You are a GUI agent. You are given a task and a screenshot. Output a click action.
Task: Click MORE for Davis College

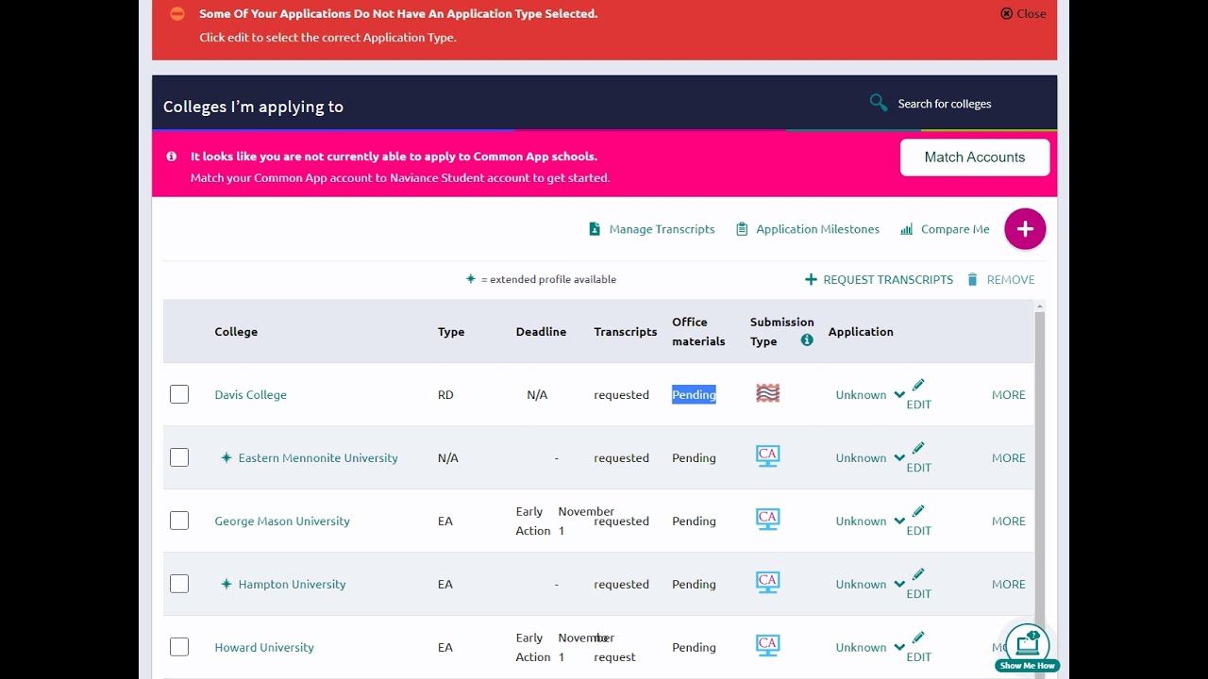[x=1008, y=394]
